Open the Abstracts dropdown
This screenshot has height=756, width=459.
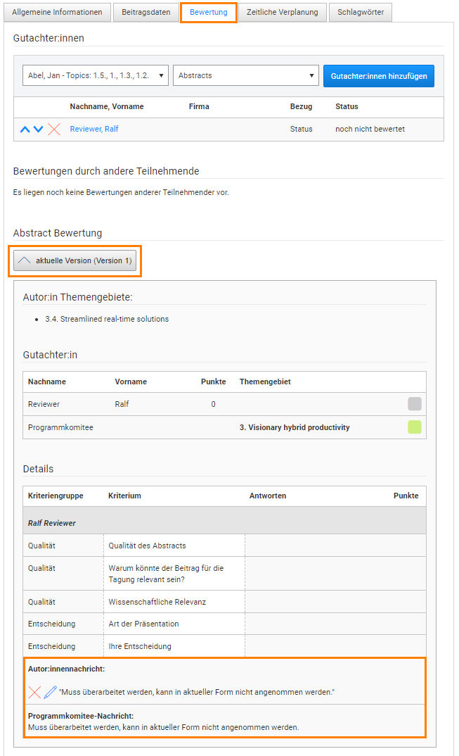pos(245,75)
